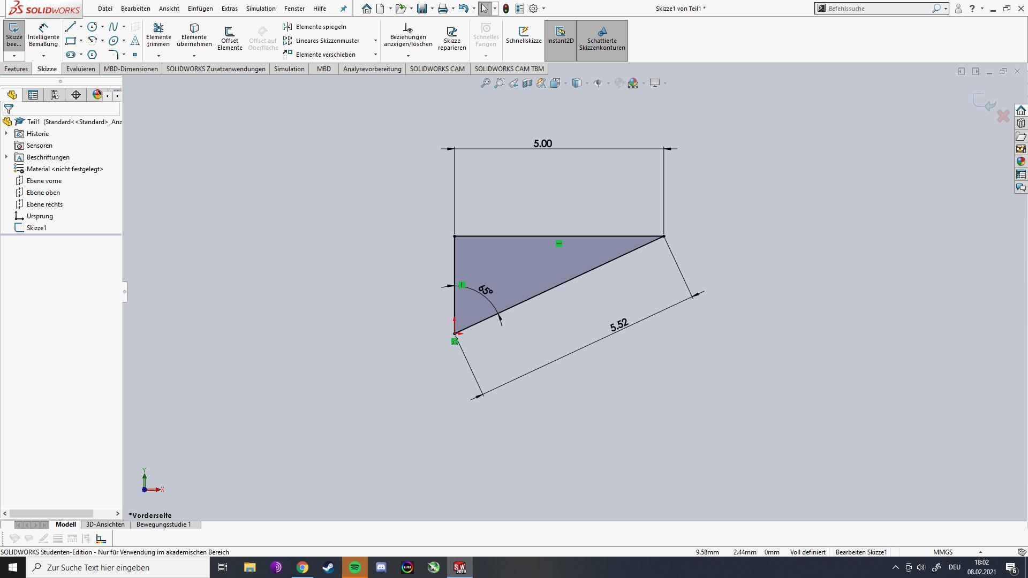The width and height of the screenshot is (1028, 578).
Task: Open the Einfügen menu
Action: click(200, 9)
